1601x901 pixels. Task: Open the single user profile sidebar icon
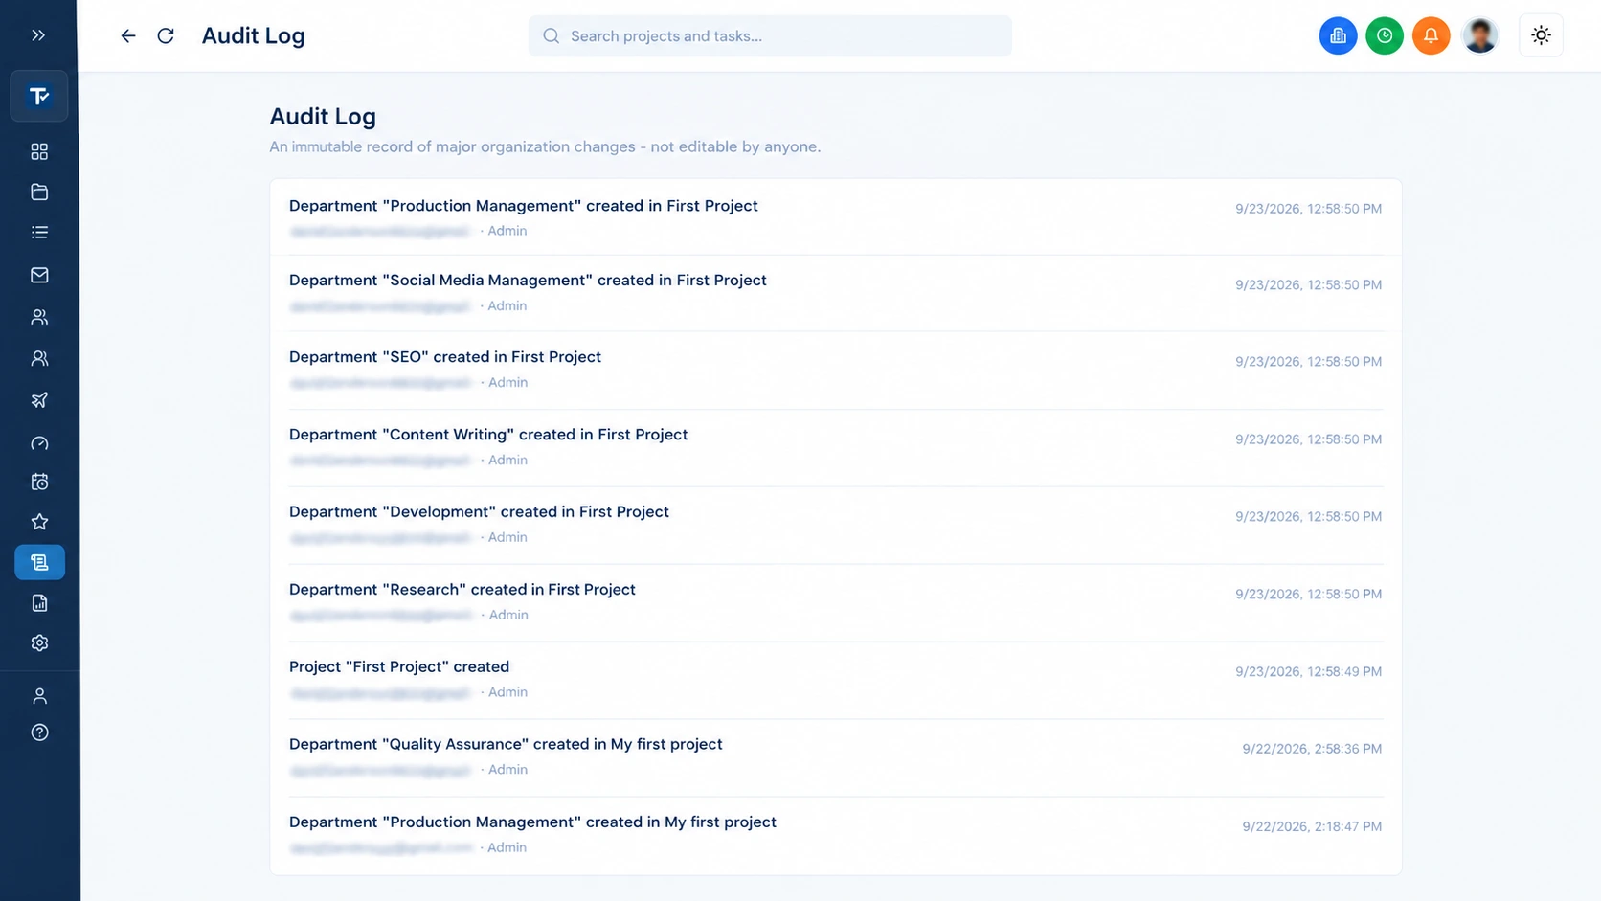[x=39, y=696]
